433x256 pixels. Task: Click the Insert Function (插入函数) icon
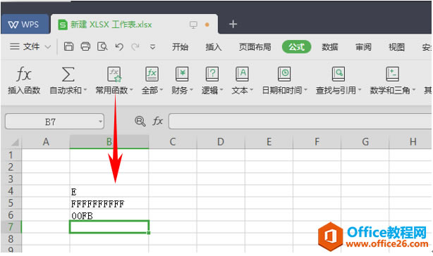click(24, 75)
